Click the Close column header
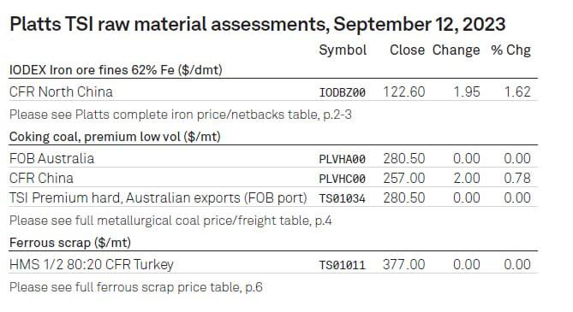The height and width of the screenshot is (312, 573). pyautogui.click(x=407, y=50)
